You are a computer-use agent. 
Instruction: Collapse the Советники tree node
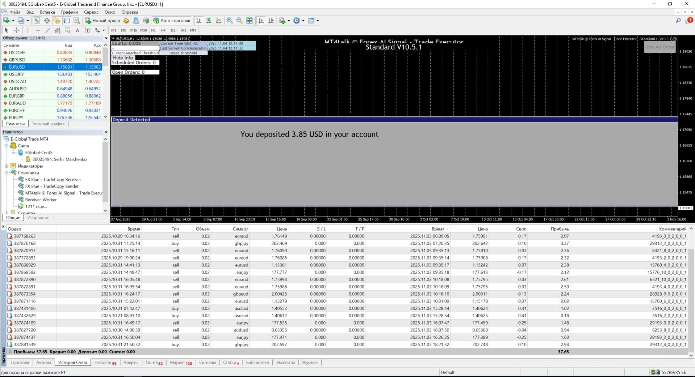pos(6,173)
